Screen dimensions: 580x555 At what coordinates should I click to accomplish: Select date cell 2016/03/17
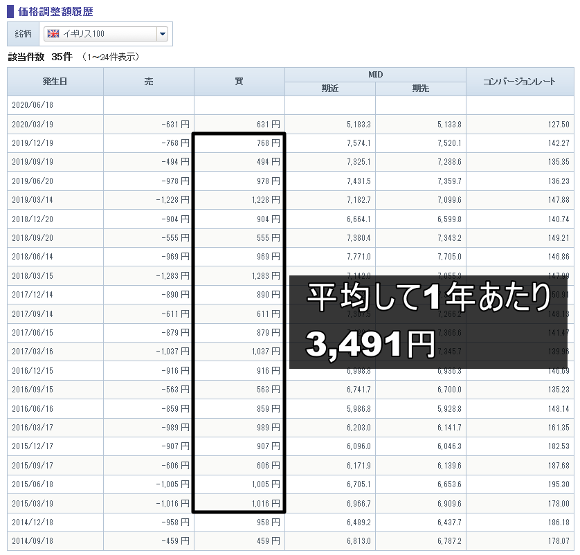33,428
